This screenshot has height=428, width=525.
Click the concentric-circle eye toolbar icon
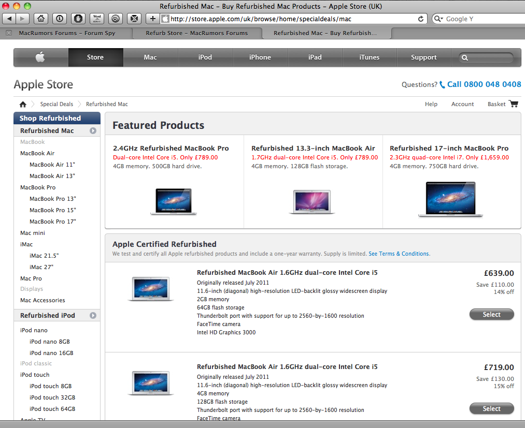tap(116, 19)
